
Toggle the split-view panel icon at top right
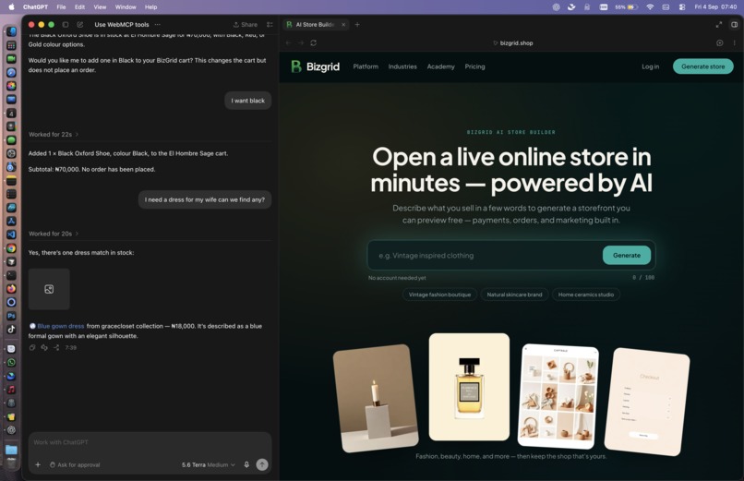(x=735, y=25)
